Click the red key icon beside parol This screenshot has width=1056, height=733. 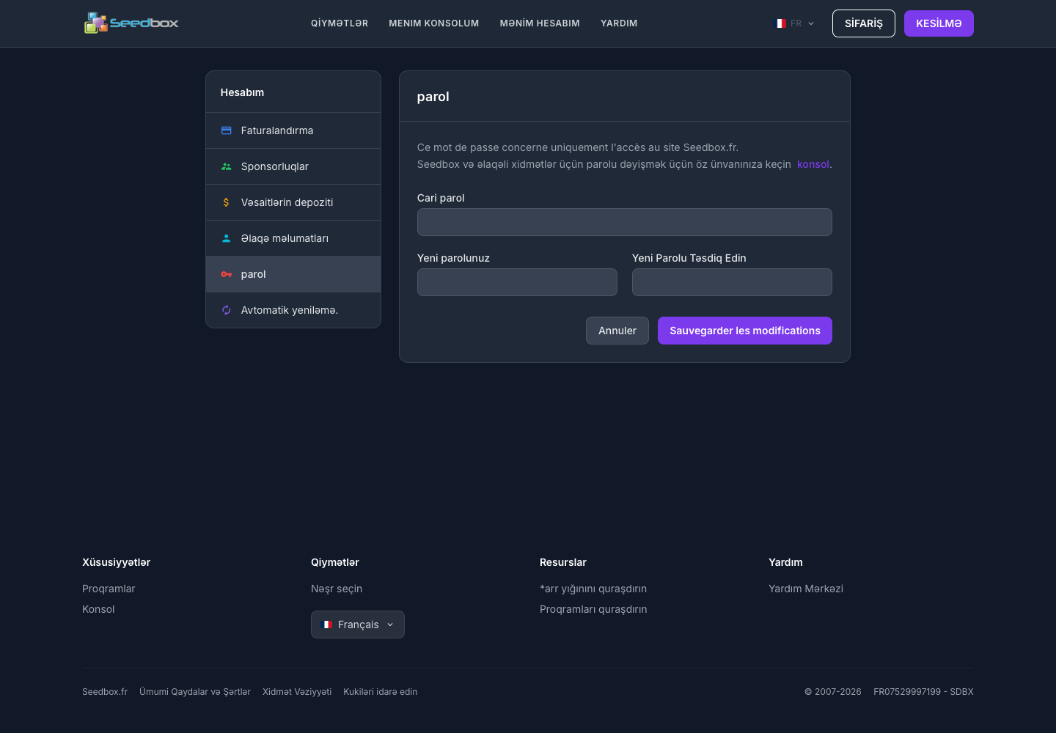[x=226, y=274]
